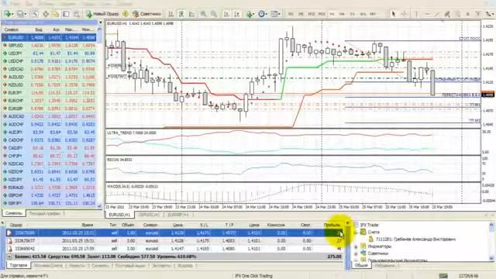Toggle the Navigator folder-star icon
Screen dimensions: 496x279
tap(56, 14)
